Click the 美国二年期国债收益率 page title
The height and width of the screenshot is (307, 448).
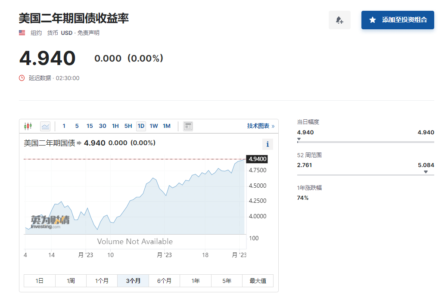74,18
